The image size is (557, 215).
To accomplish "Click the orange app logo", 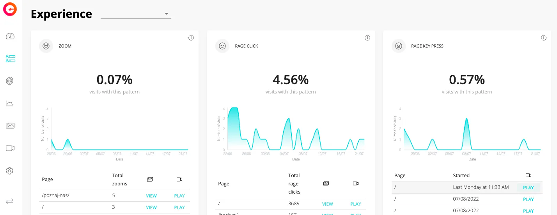I will pyautogui.click(x=10, y=9).
